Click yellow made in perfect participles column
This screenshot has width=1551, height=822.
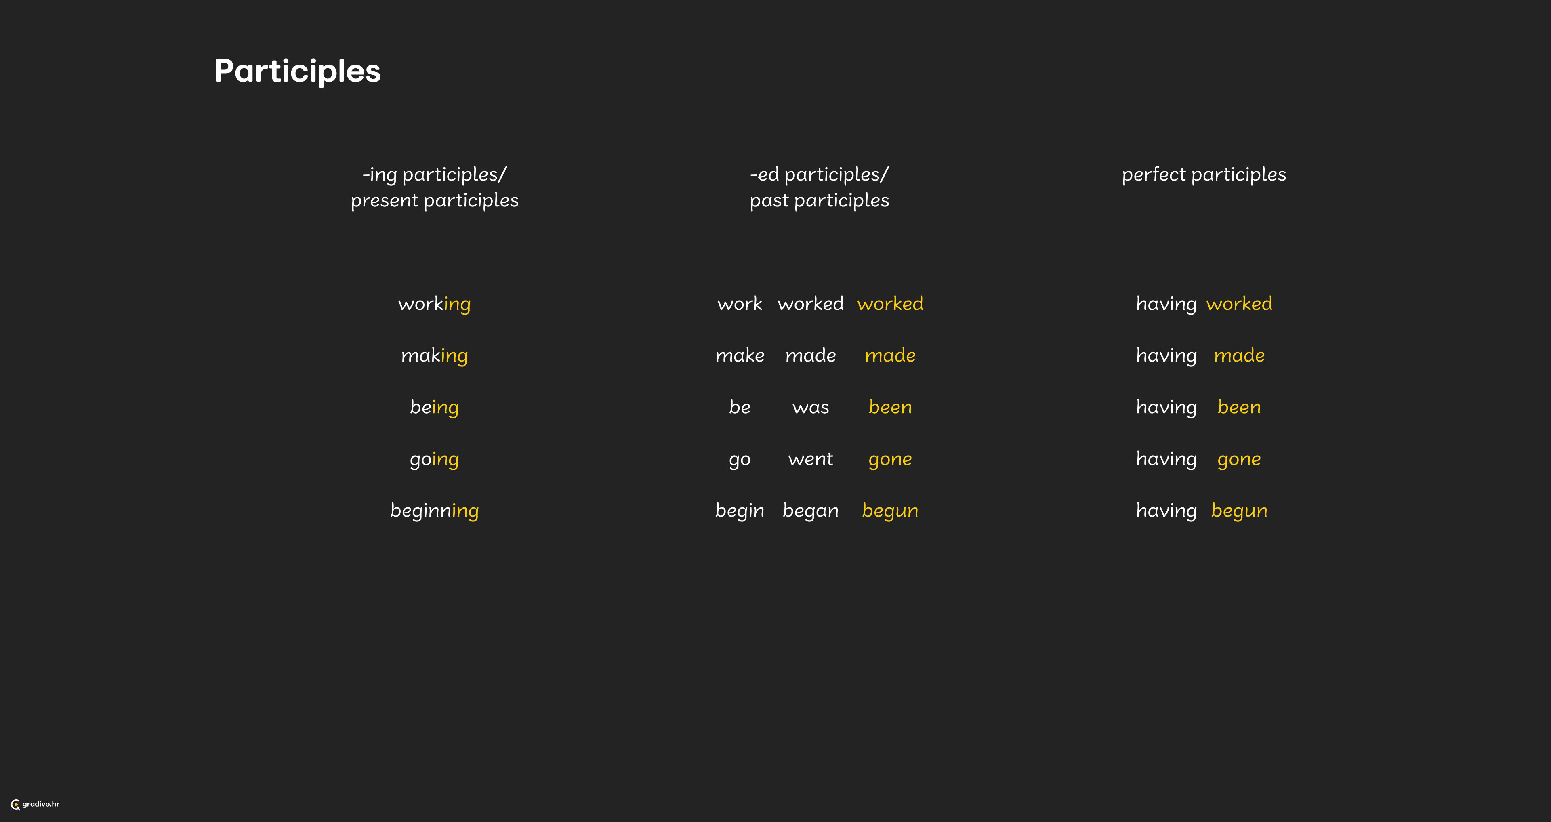coord(1239,355)
